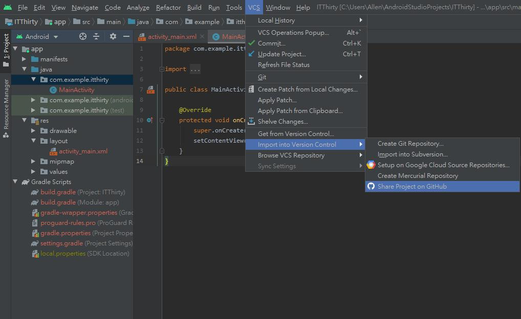The width and height of the screenshot is (521, 319).
Task: Click the locate target icon in the Project panel
Action: click(x=83, y=36)
